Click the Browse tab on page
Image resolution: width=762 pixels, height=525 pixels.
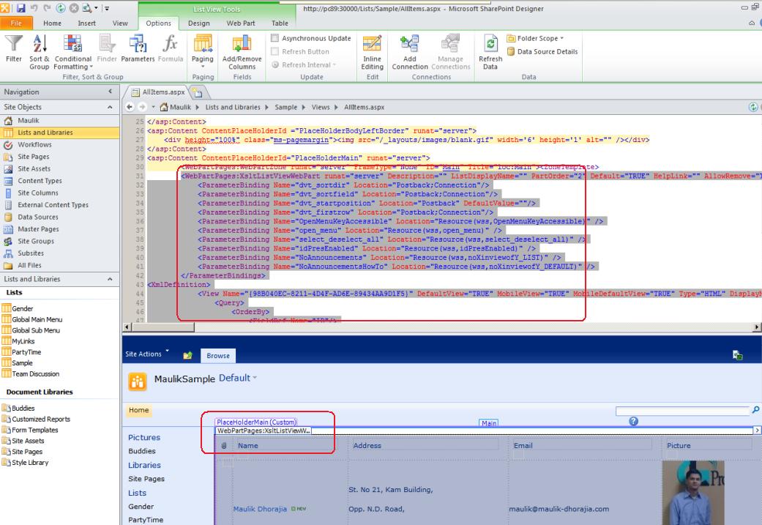click(217, 355)
